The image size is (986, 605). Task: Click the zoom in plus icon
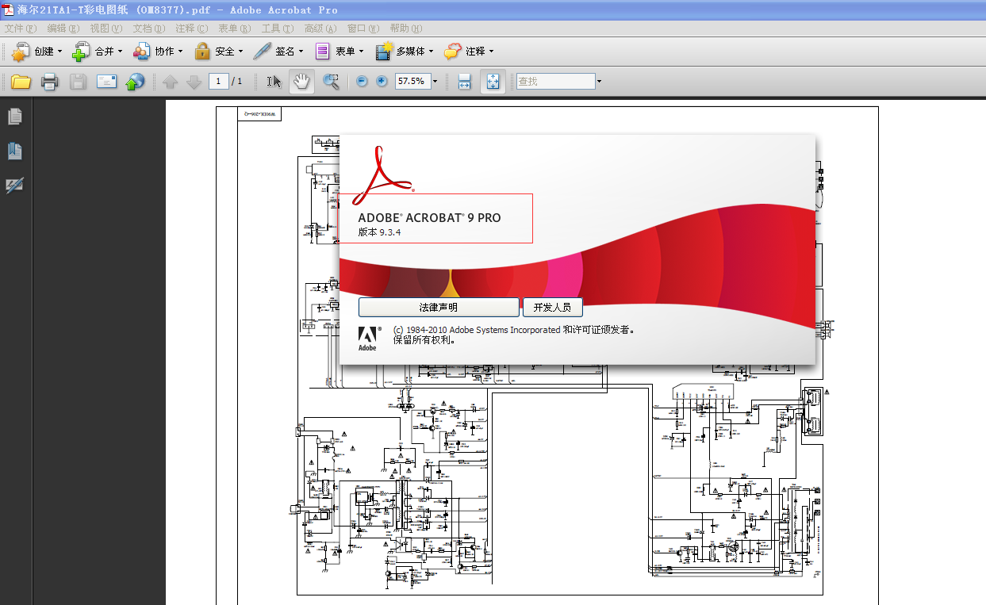point(382,81)
